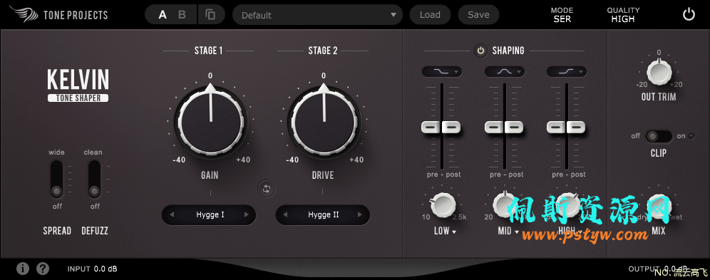Open low shelf filter shape dropdown

[x=442, y=71]
